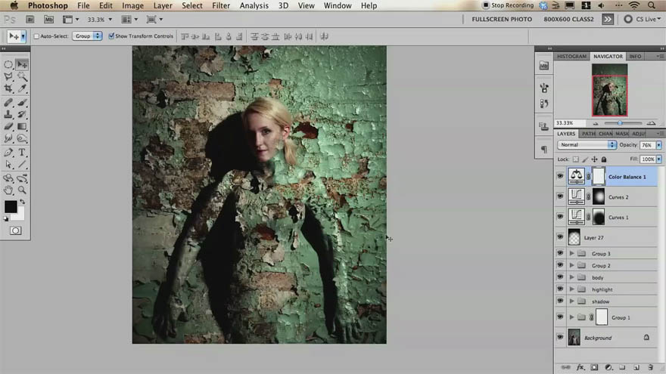
Task: Add a layer mask from Layers panel
Action: [594, 367]
